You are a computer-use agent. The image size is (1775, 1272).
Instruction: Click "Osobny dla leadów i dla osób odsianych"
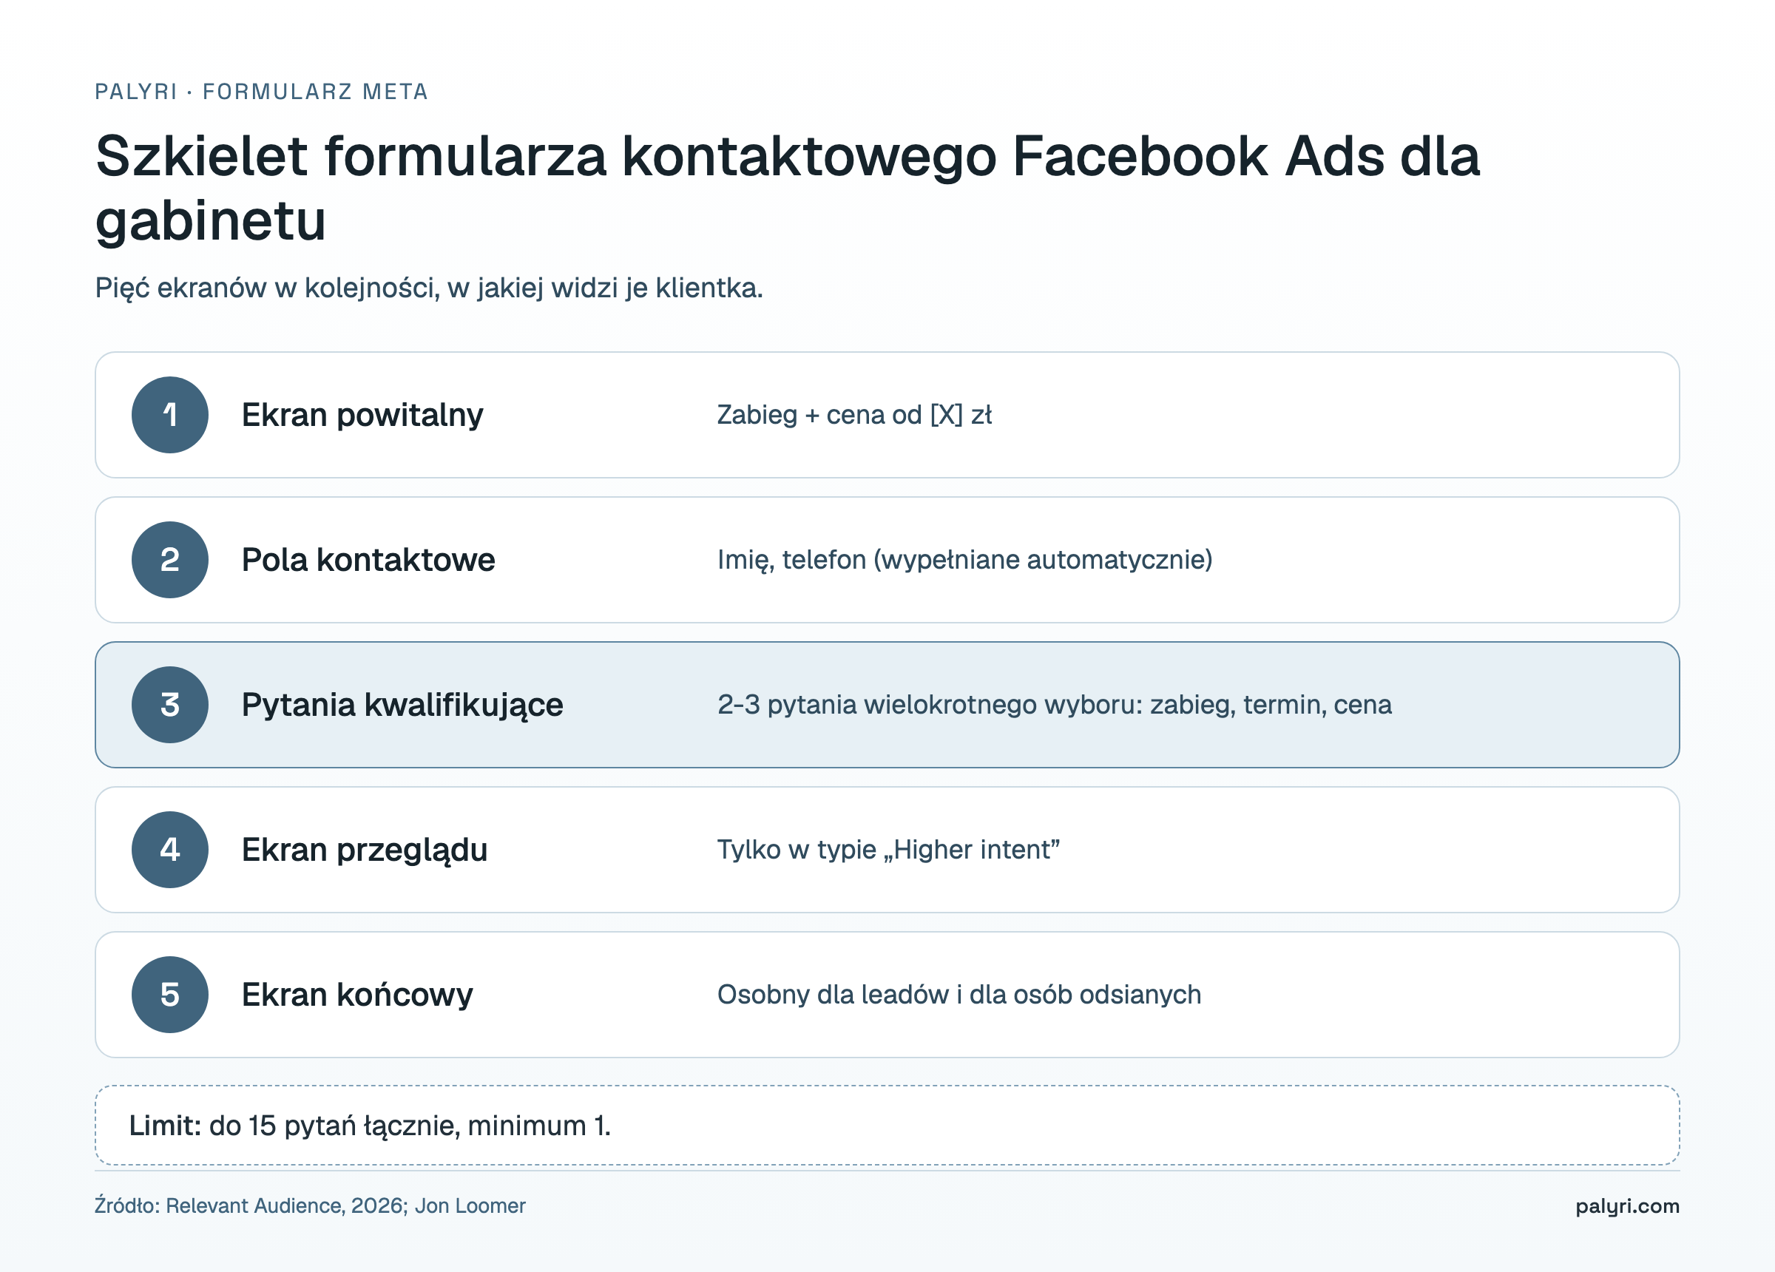pos(958,994)
